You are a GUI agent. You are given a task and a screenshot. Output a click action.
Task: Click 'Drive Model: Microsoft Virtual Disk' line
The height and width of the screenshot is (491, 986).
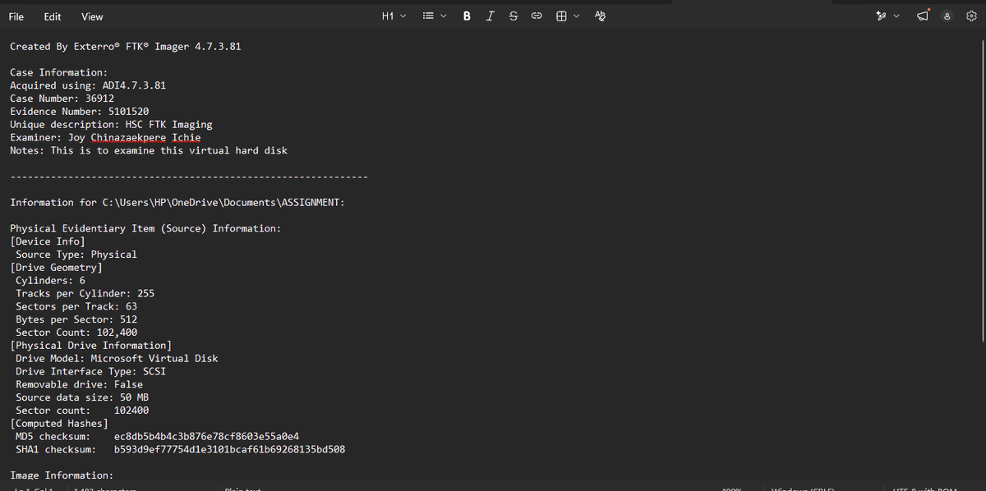pyautogui.click(x=117, y=359)
